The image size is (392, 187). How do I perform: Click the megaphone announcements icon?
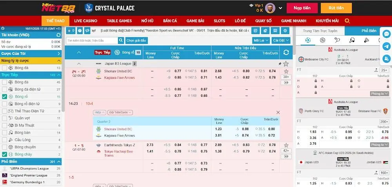coord(87,31)
